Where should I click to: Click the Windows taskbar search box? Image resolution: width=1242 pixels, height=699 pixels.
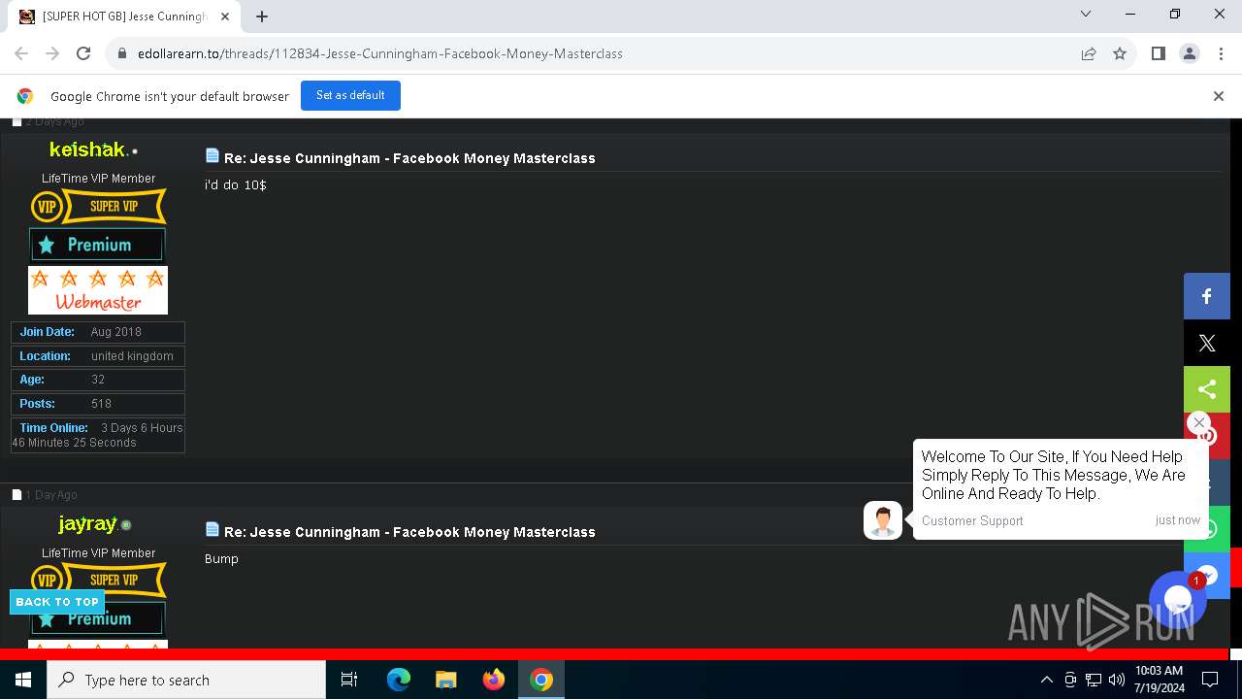coord(186,680)
